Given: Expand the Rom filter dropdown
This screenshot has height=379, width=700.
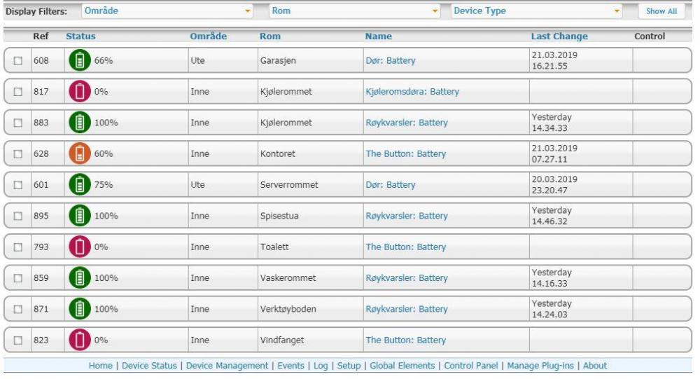Looking at the screenshot, I should click(355, 12).
